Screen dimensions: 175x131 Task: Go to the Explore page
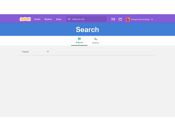(48, 19)
